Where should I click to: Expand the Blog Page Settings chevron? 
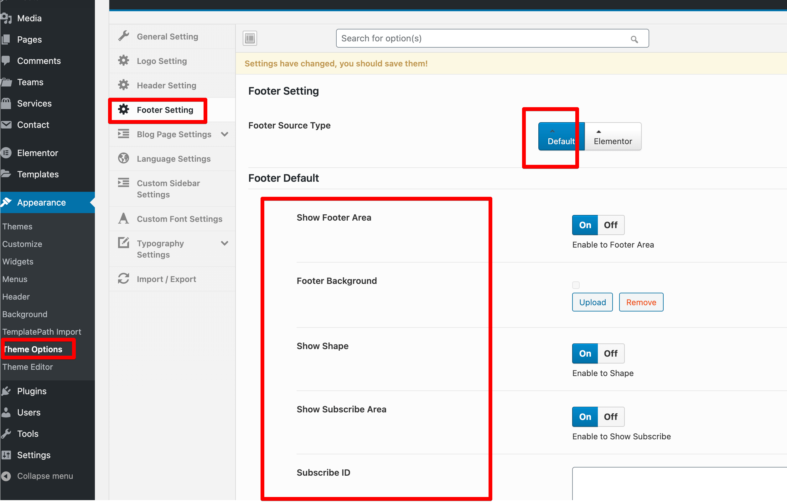[225, 134]
